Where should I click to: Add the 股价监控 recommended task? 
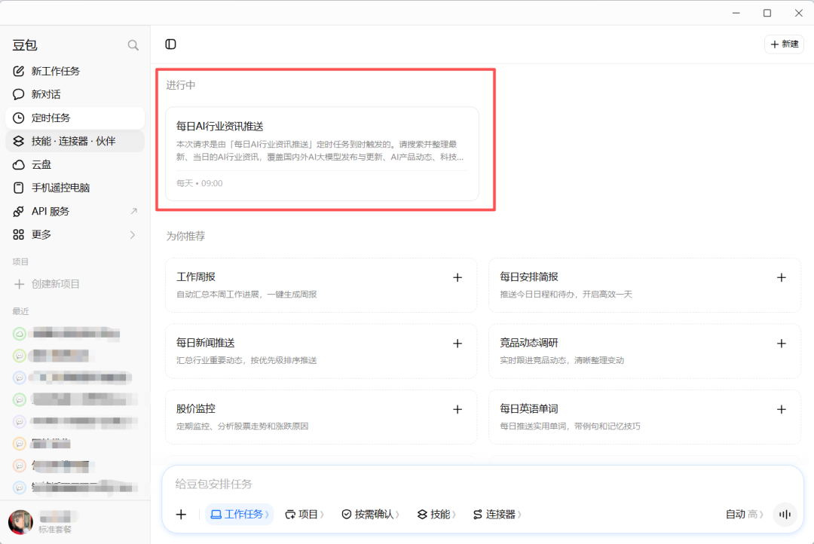click(457, 410)
